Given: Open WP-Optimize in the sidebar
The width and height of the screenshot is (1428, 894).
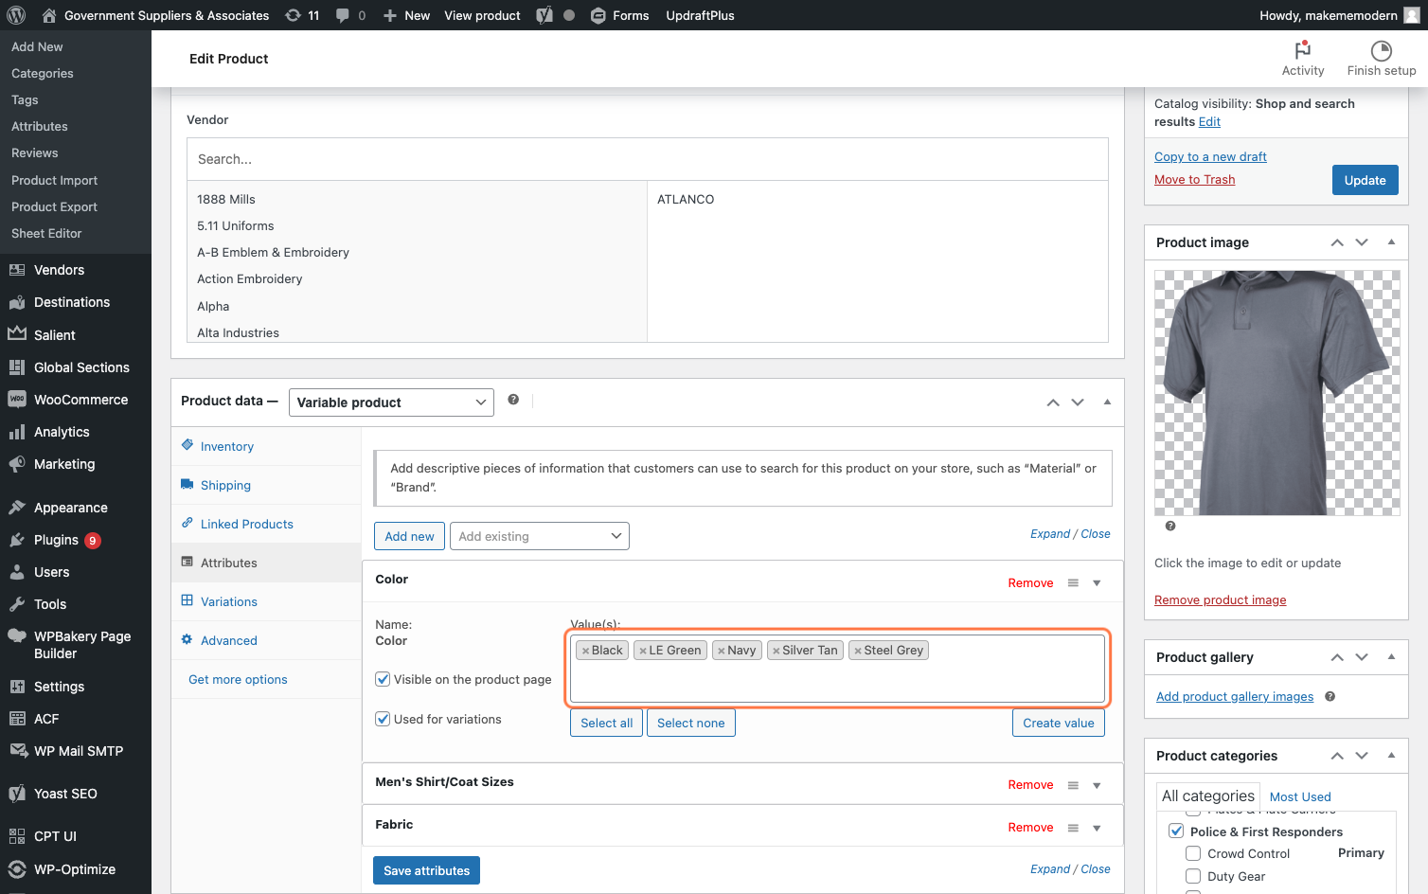Looking at the screenshot, I should [x=76, y=869].
